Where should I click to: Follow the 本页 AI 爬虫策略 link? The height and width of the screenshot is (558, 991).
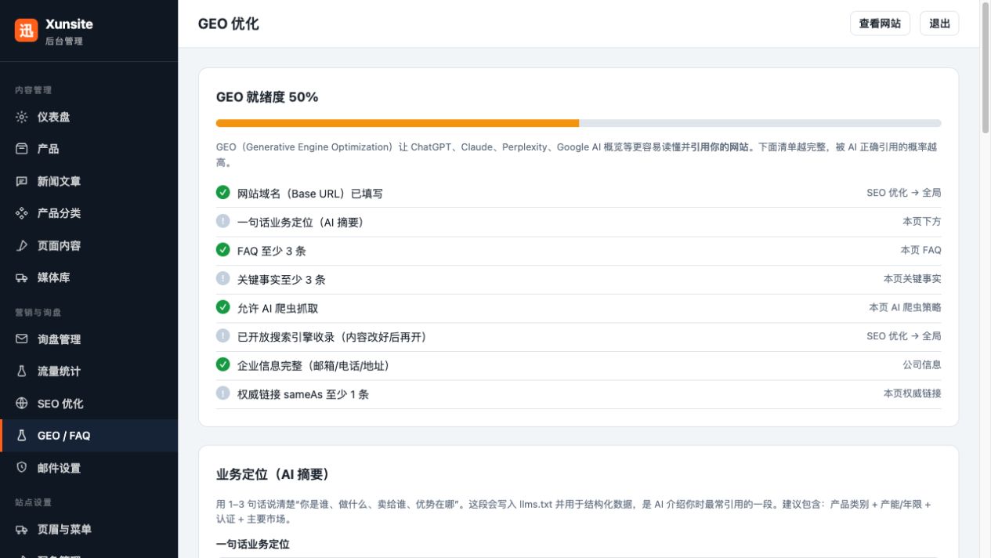[905, 307]
